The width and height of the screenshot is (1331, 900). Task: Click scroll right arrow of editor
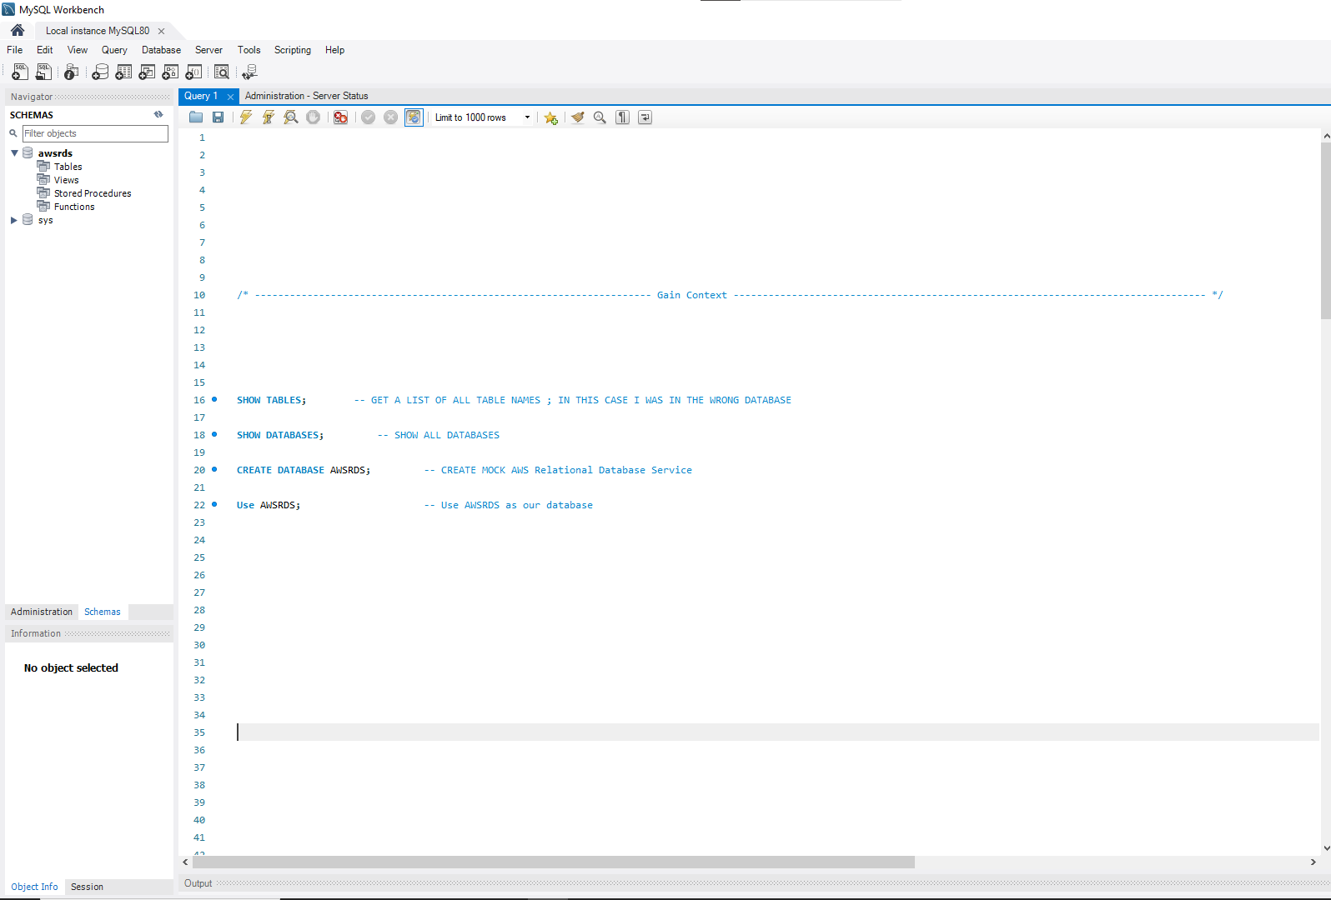[1313, 862]
